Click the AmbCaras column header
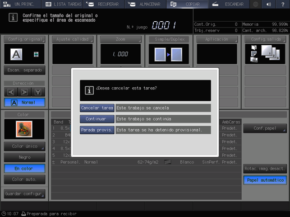The image size is (290, 217). coord(231,122)
